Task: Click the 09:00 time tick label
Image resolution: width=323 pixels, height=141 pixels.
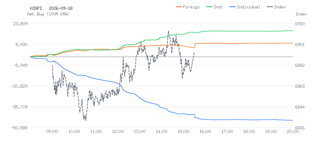Action: [52, 132]
